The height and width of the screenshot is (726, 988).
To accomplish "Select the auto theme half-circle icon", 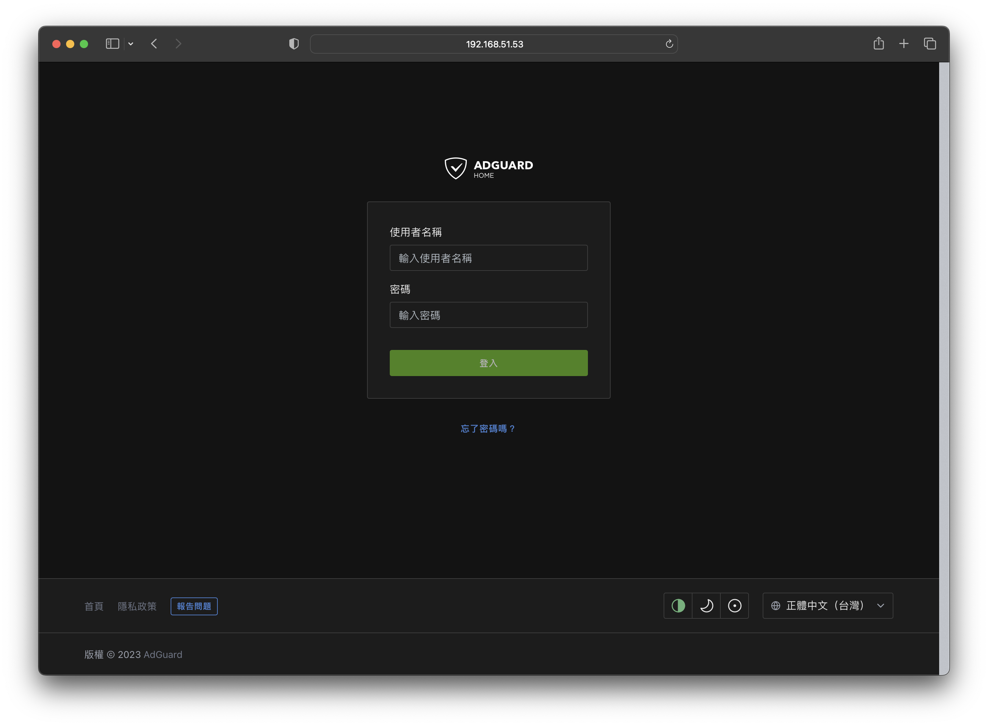I will click(678, 606).
